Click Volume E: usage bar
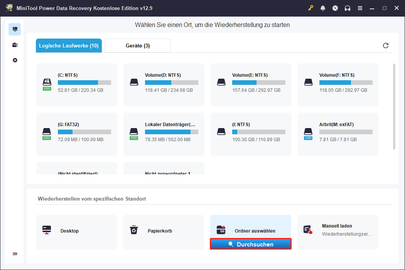Image resolution: width=405 pixels, height=270 pixels. (259, 83)
